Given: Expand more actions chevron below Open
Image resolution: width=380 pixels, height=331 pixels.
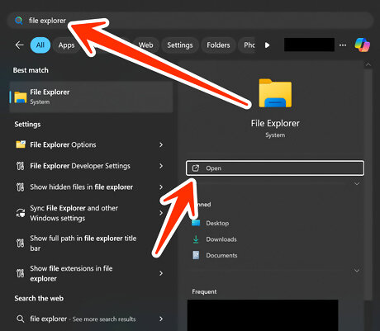Looking at the screenshot, I should point(357,183).
